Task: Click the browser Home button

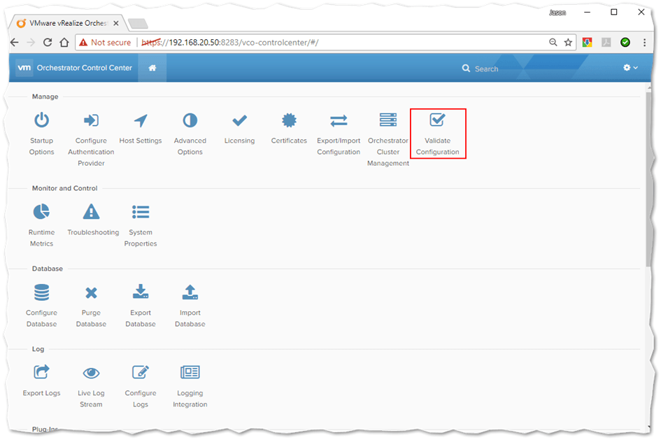Action: pyautogui.click(x=64, y=43)
